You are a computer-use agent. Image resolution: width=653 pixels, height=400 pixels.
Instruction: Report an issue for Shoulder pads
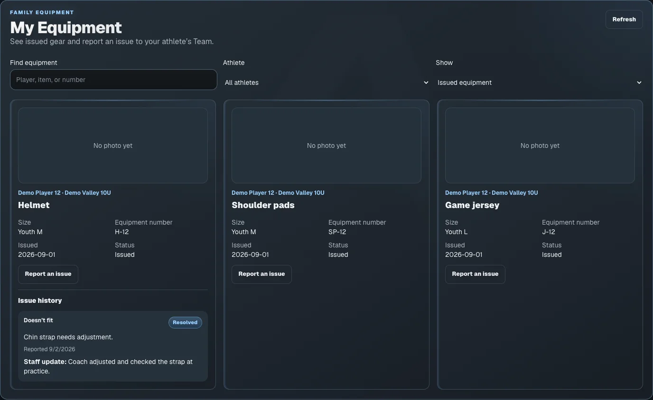click(x=261, y=274)
